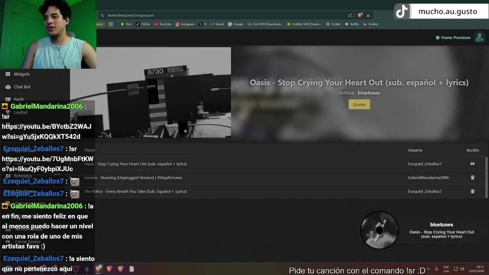The height and width of the screenshot is (275, 489).
Task: Click the artist name bluetunes under the title
Action: coord(369,93)
